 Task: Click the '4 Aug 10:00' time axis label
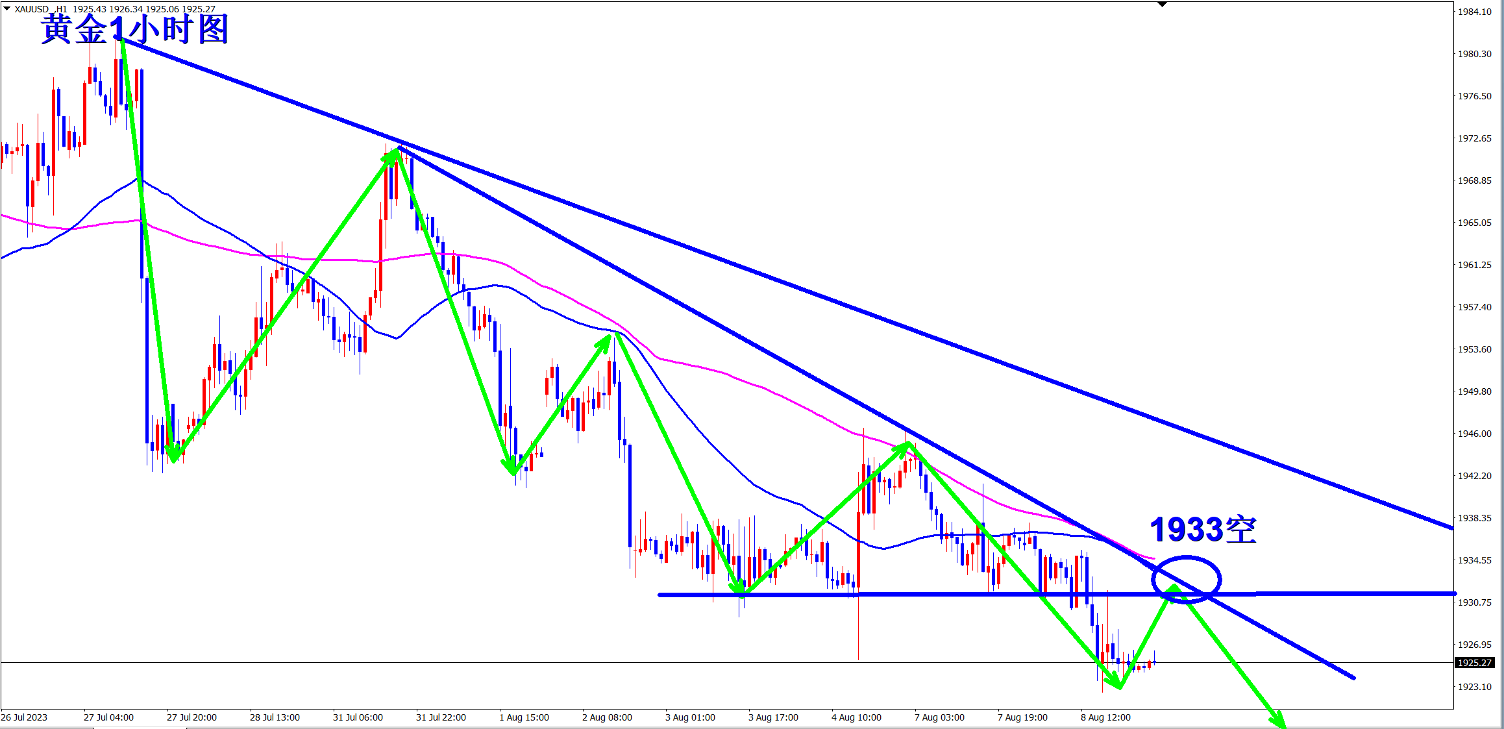click(856, 717)
